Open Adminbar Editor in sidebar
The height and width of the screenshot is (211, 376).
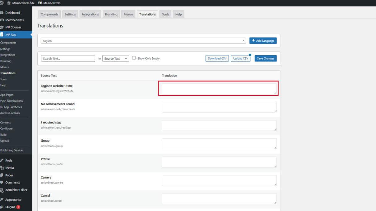[16, 190]
